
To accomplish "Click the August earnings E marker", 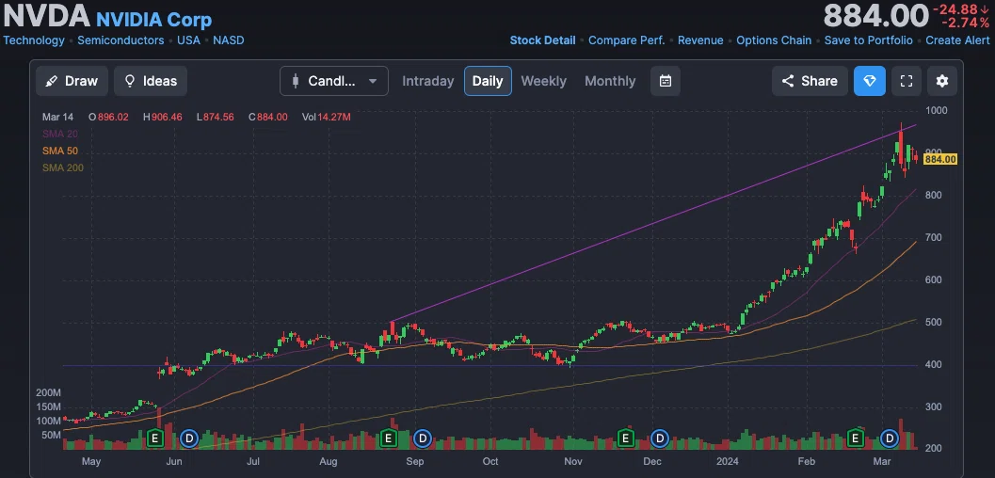I will pyautogui.click(x=389, y=438).
